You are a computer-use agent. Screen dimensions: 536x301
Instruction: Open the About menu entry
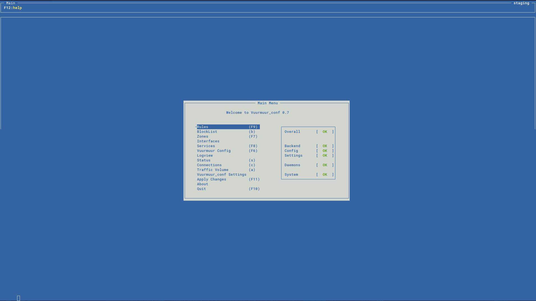tap(228, 184)
